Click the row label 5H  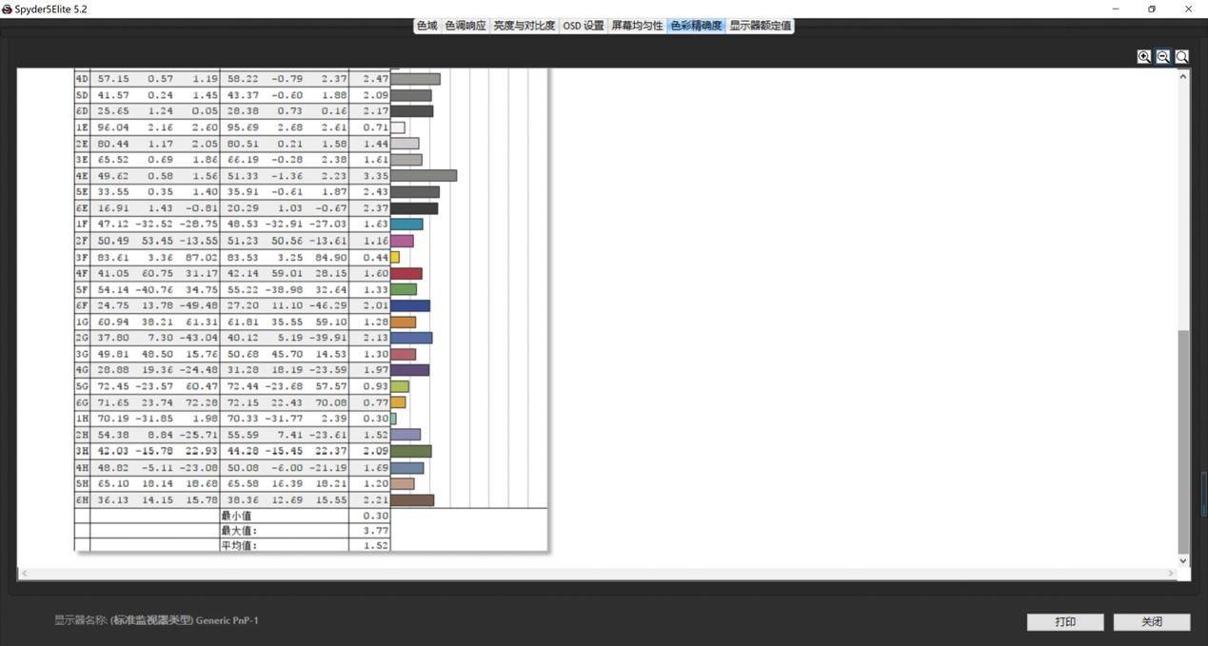(x=82, y=483)
